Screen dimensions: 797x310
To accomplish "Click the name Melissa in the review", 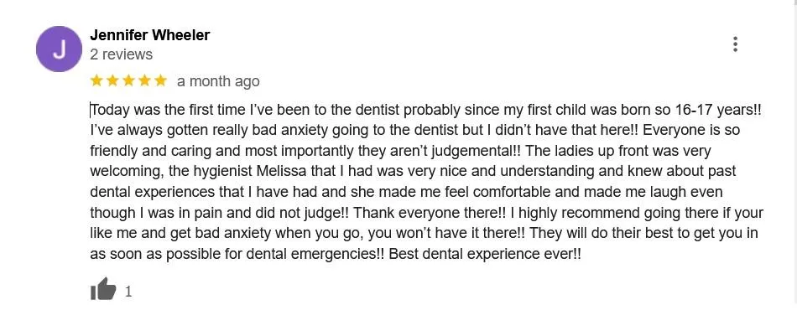I will pyautogui.click(x=283, y=171).
